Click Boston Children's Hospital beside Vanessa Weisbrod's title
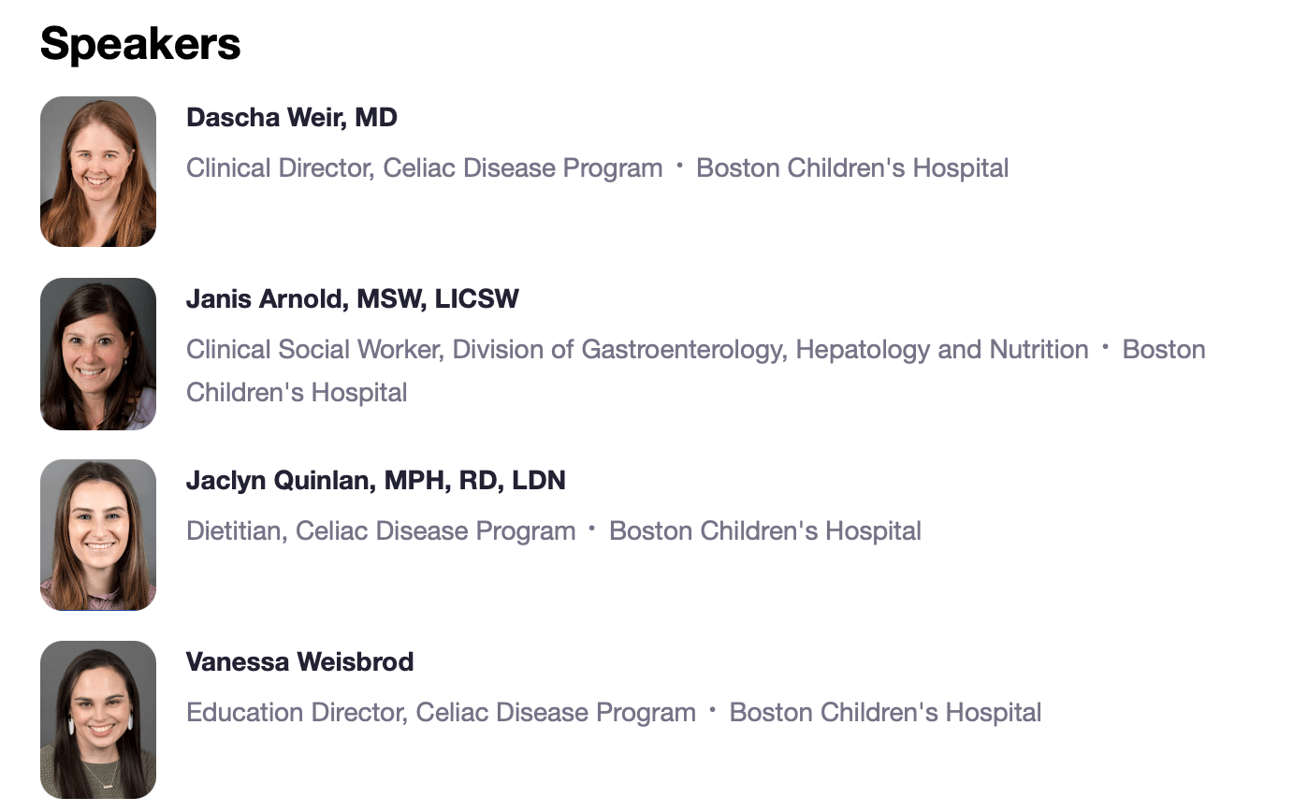Viewport: 1293px width, 812px height. click(885, 713)
